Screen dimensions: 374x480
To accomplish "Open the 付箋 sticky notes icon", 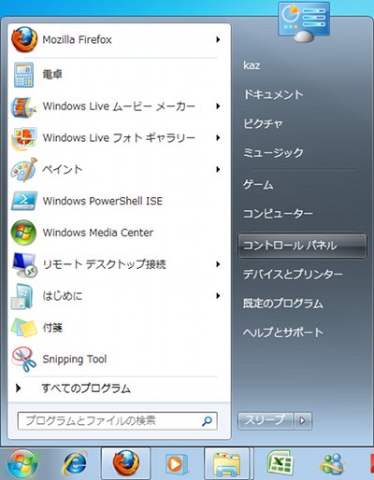I will pos(24,328).
